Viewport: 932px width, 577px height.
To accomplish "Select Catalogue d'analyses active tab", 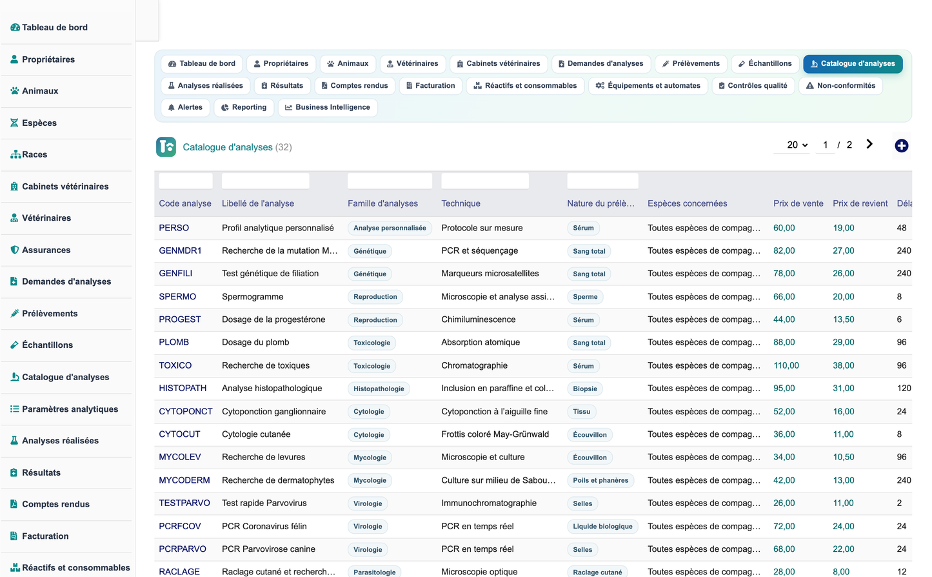I will coord(853,64).
